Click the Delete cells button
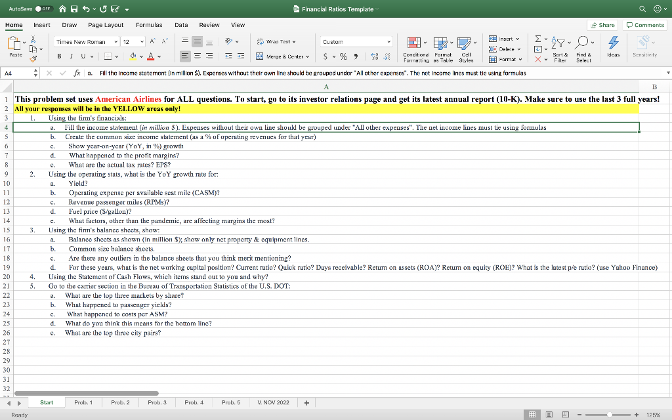Image resolution: width=672 pixels, height=420 pixels. click(x=505, y=49)
